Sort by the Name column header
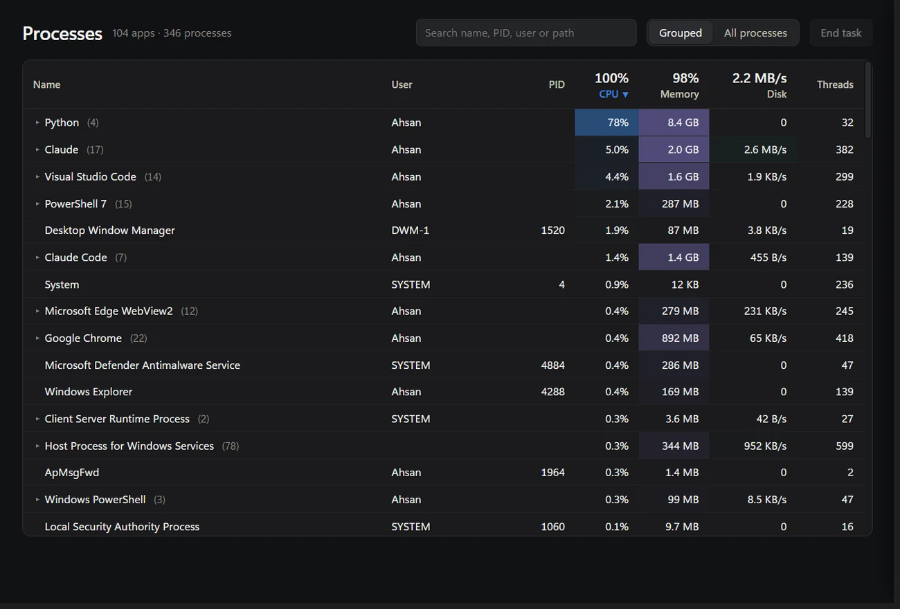Viewport: 900px width, 609px height. pyautogui.click(x=46, y=84)
